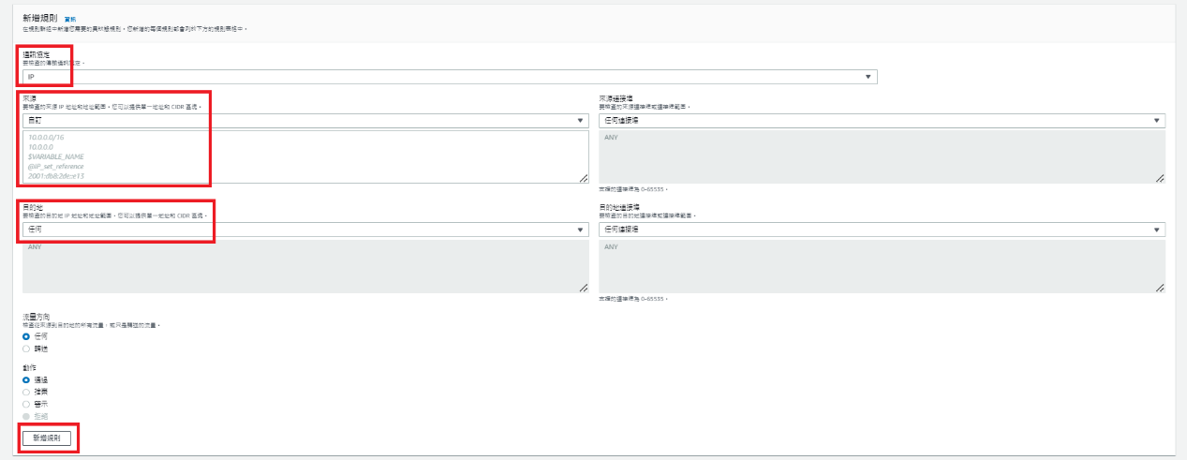The image size is (1187, 460).
Task: Click the destination port ANY text area
Action: [x=882, y=266]
